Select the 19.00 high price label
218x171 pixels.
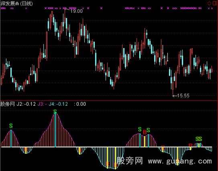pos(76,11)
